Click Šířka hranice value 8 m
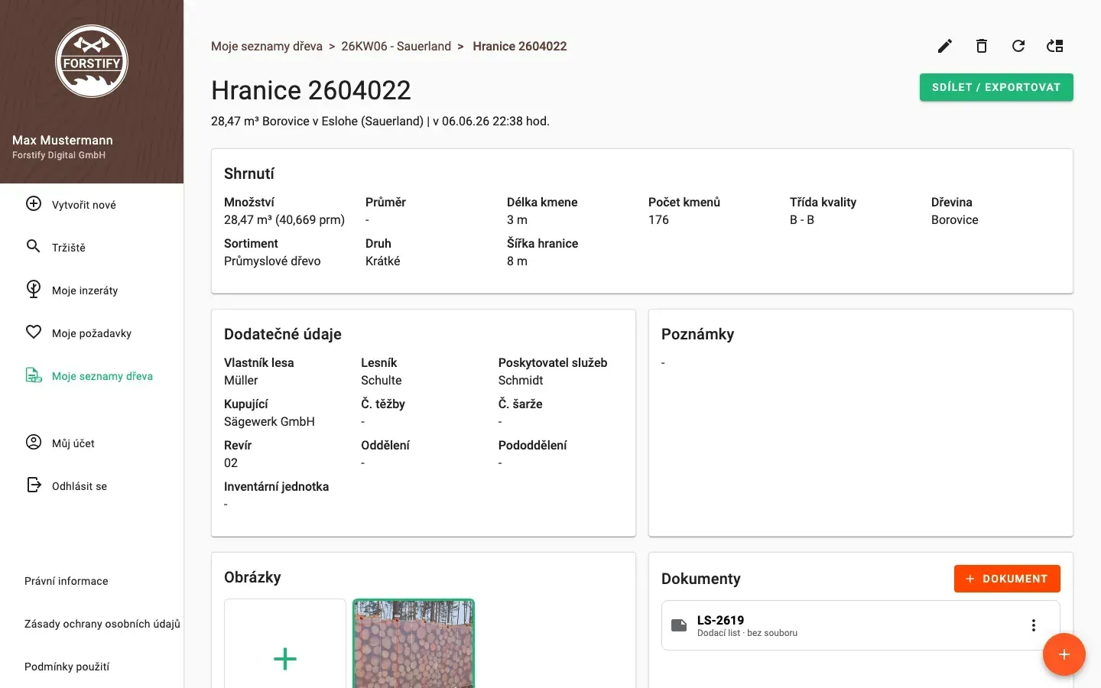 [x=517, y=261]
